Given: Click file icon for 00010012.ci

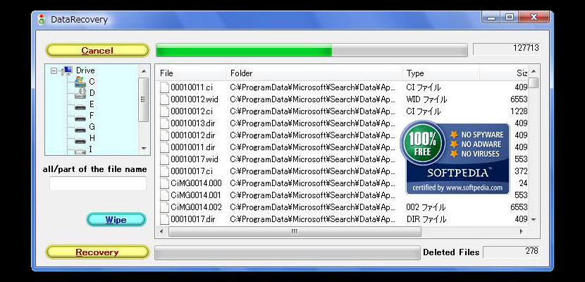Looking at the screenshot, I should click(164, 111).
